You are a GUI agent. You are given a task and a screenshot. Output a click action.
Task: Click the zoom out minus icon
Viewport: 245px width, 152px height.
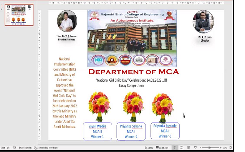point(200,148)
